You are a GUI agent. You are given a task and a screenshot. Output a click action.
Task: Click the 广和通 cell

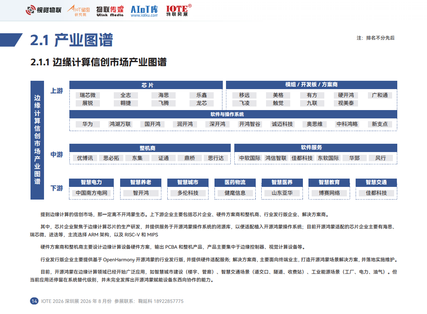pyautogui.click(x=380, y=95)
